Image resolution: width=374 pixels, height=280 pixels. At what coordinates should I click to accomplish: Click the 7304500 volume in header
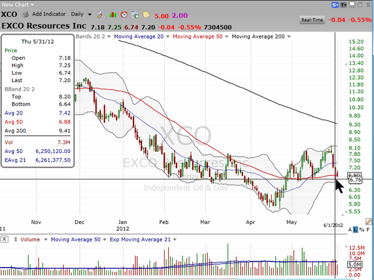[218, 27]
